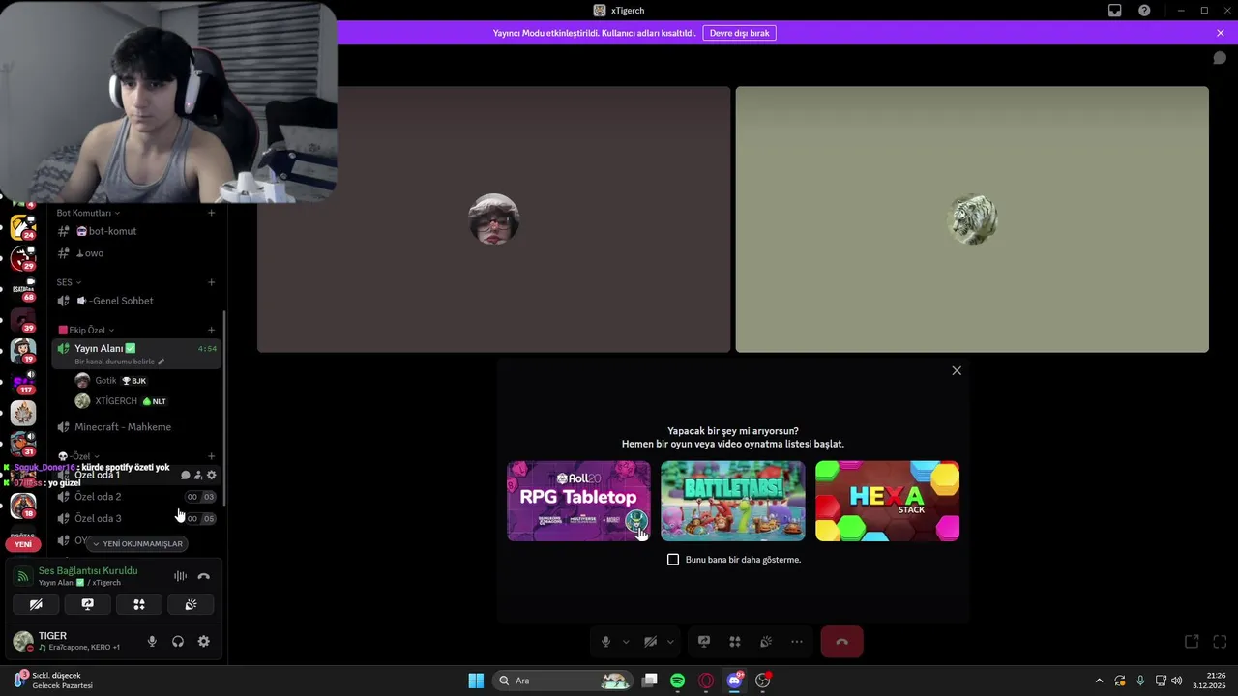This screenshot has height=696, width=1238.
Task: Add a channel to Ekip Özel category
Action: (212, 330)
